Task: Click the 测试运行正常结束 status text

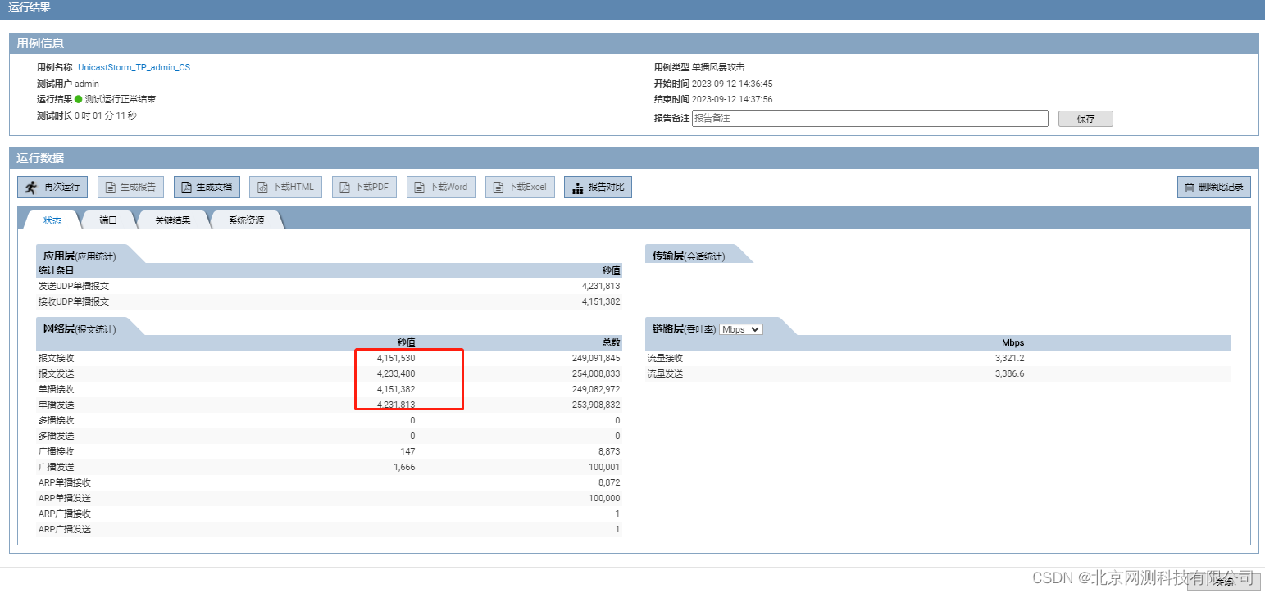Action: pos(121,99)
